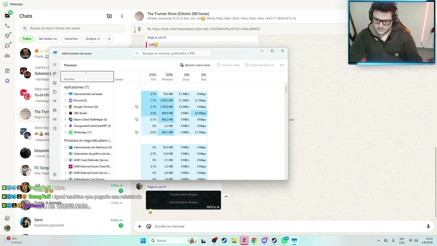Open Google Chrome from the Windows taskbar
This screenshot has height=246, width=437.
[x=254, y=241]
